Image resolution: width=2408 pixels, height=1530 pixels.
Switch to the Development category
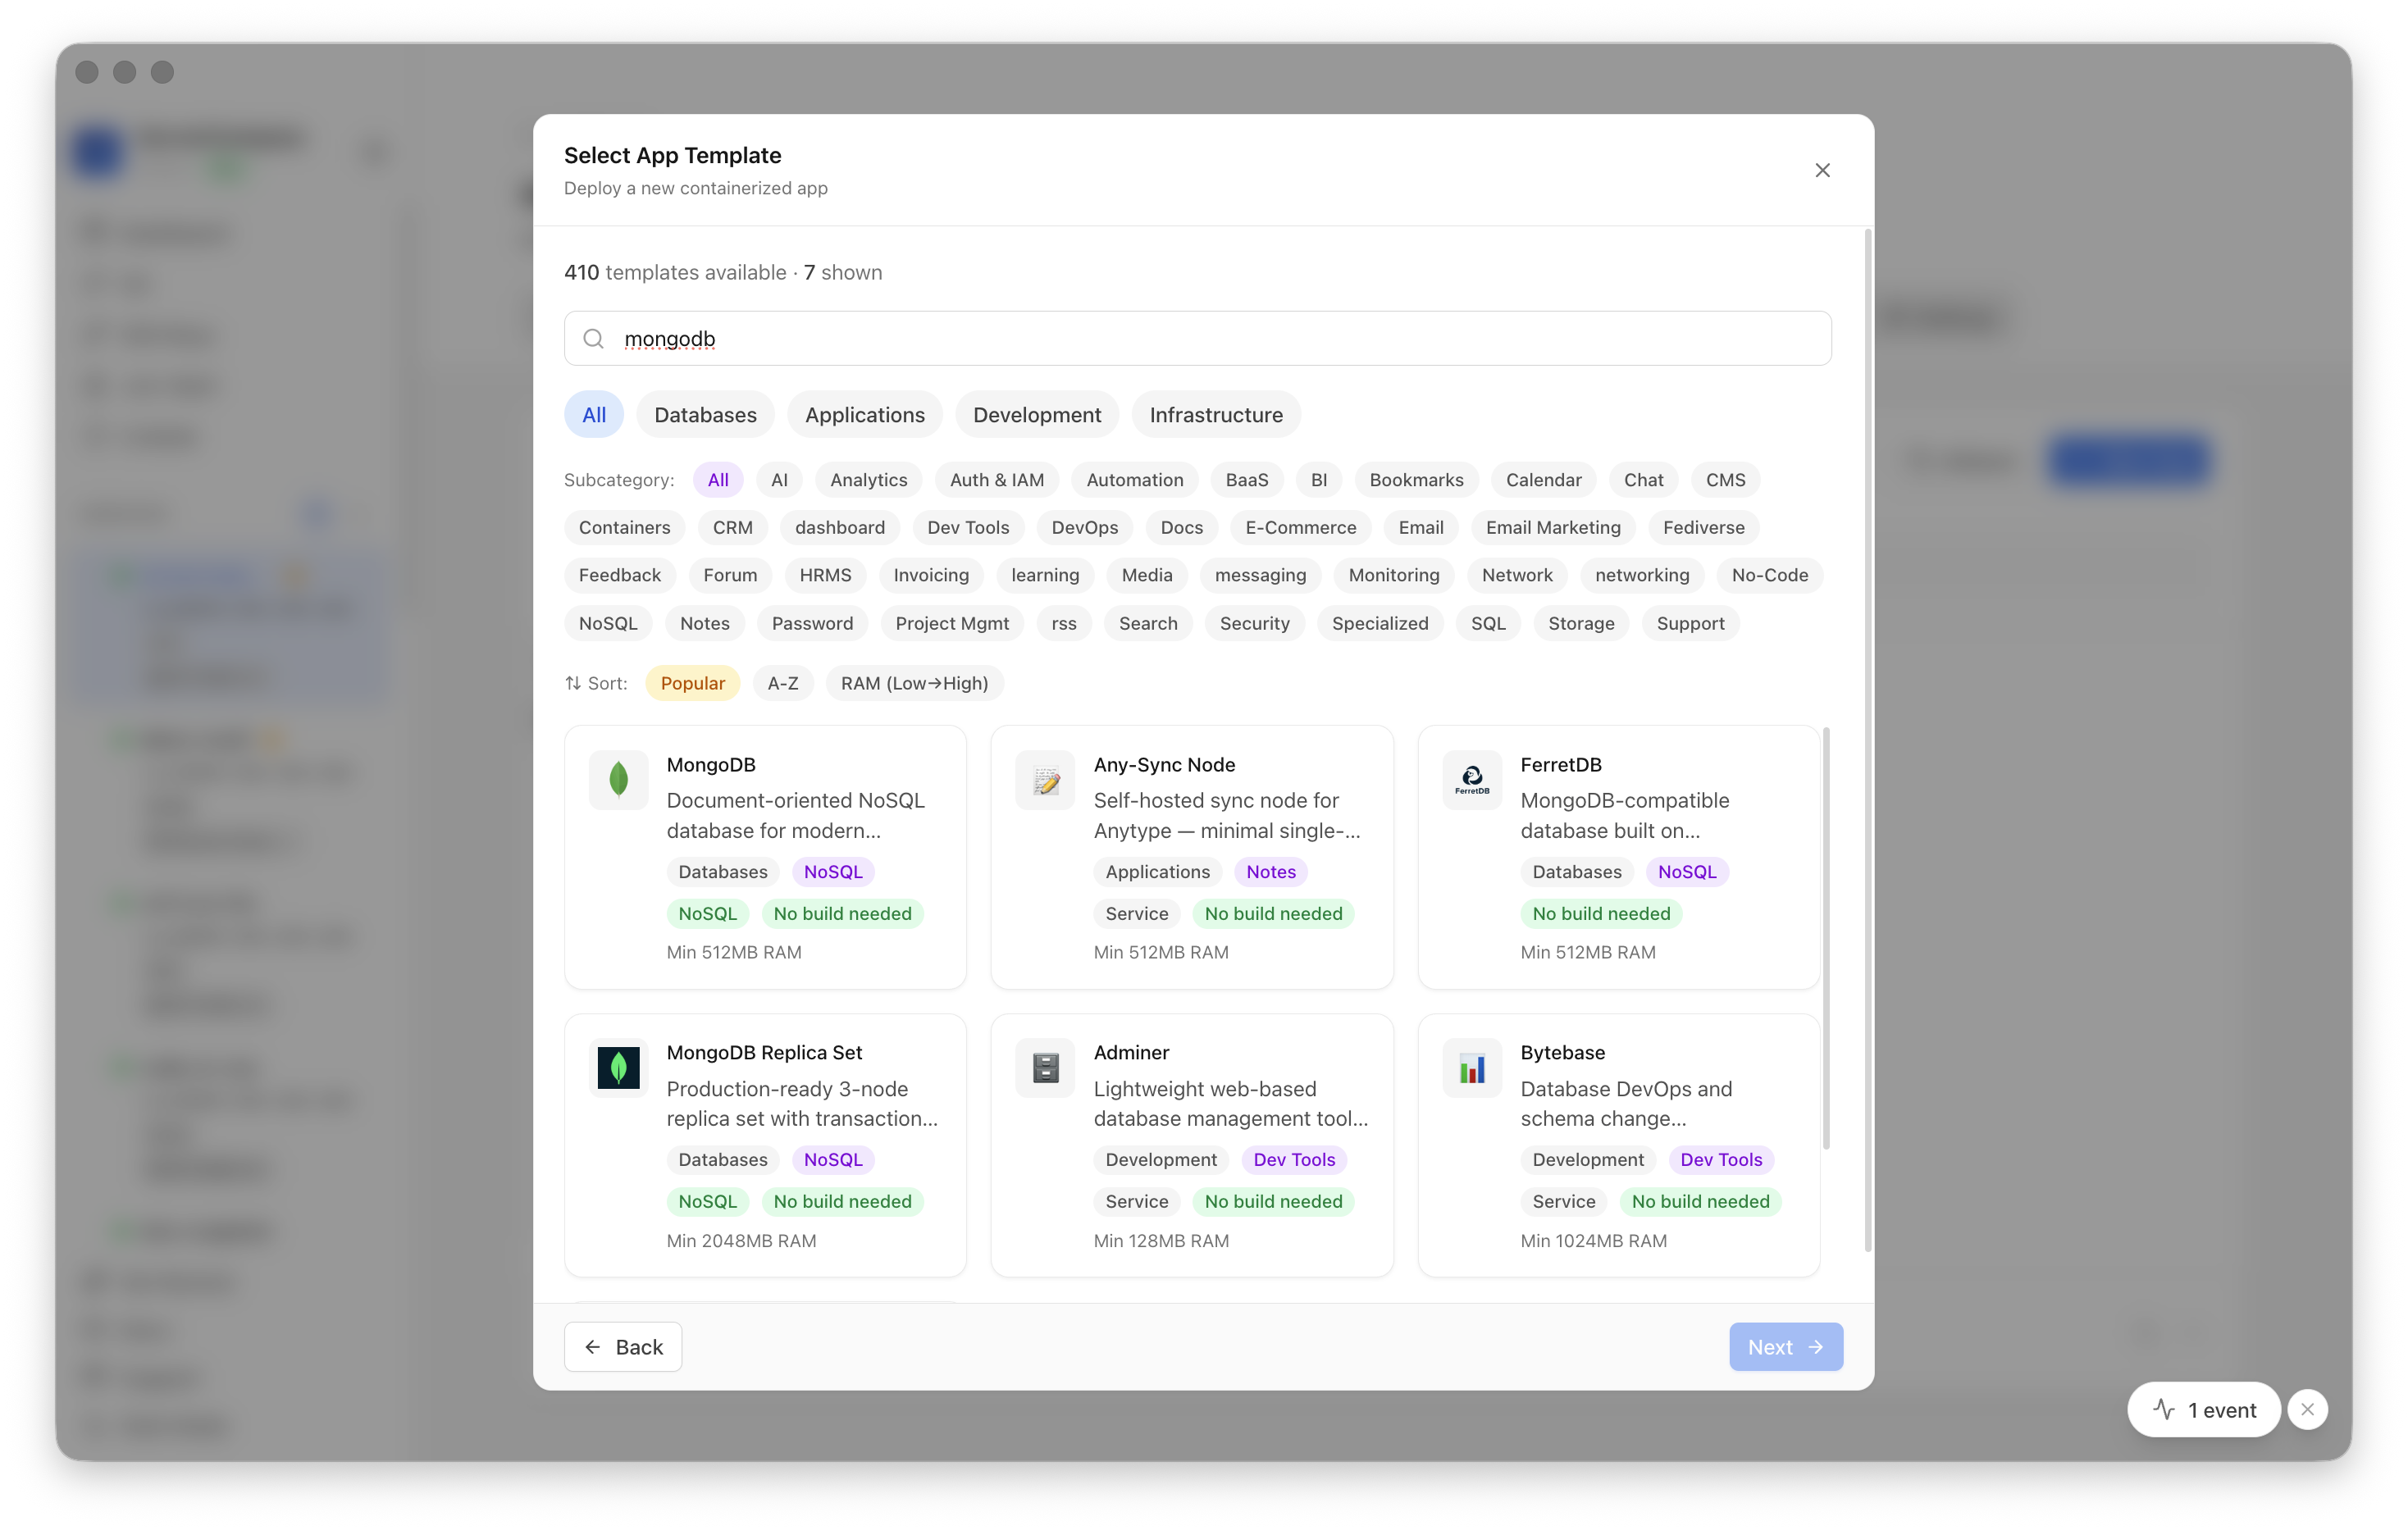(x=1037, y=414)
